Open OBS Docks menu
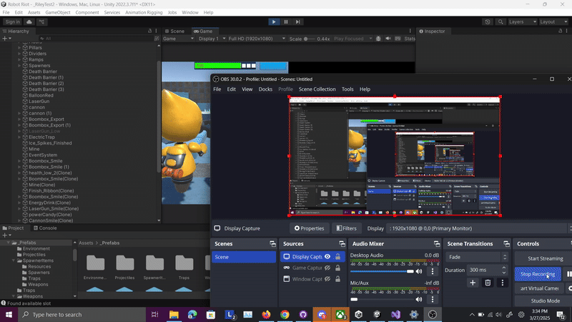This screenshot has width=572, height=322. [265, 89]
